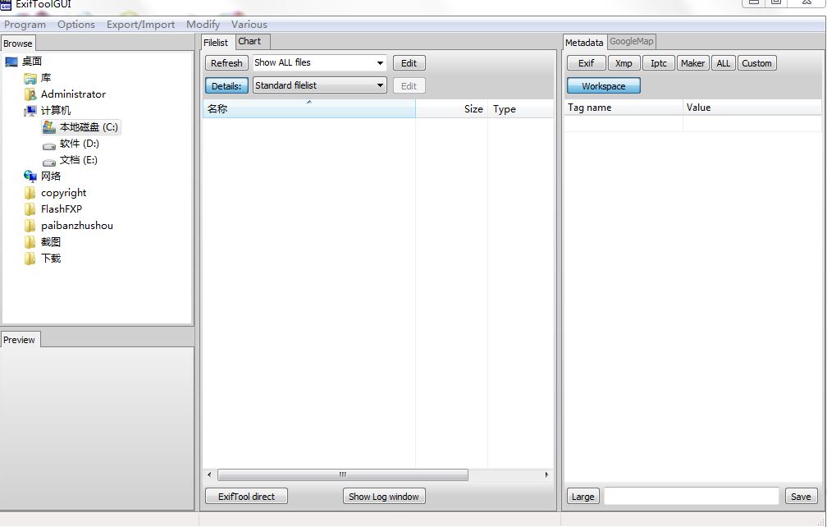This screenshot has width=827, height=527.
Task: Enable the Xmp tag filter
Action: coord(624,62)
